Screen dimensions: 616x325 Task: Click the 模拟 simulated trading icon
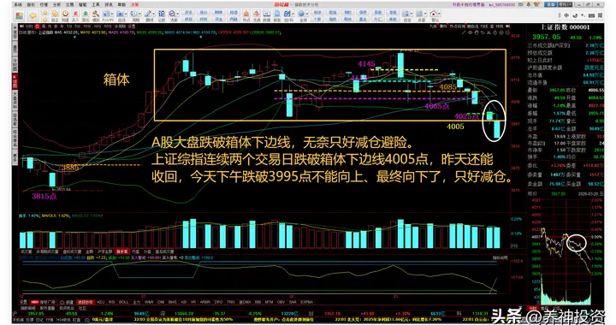(x=96, y=15)
